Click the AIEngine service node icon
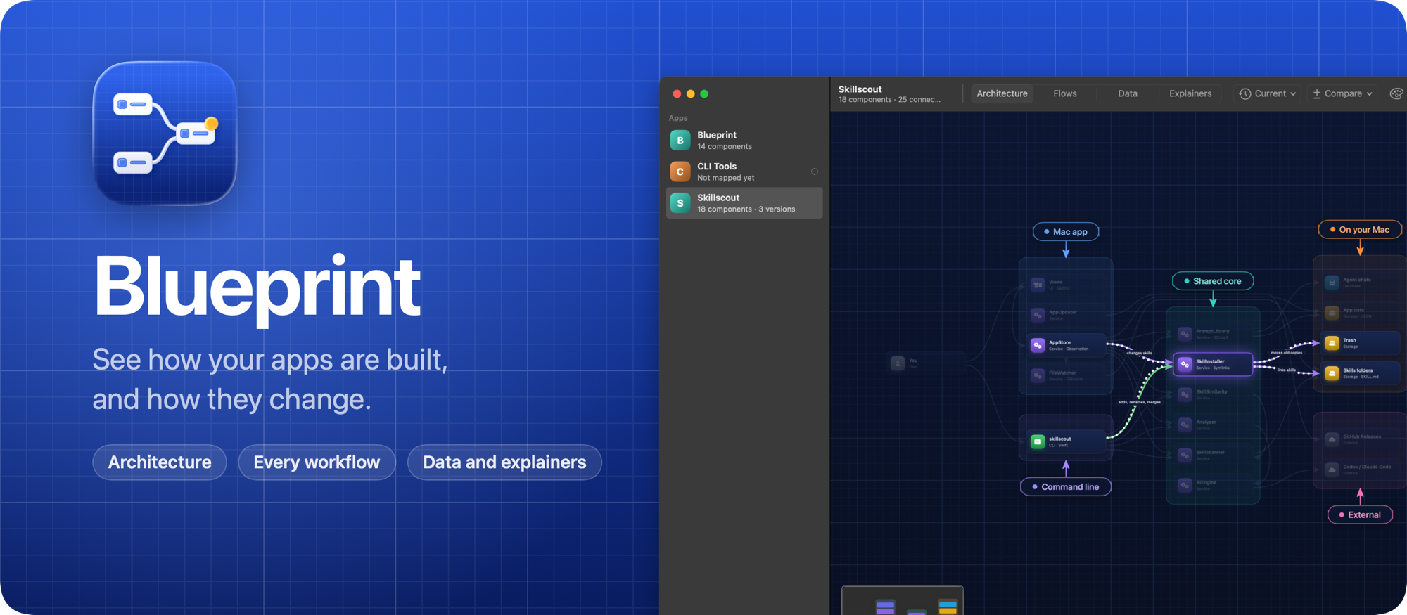 [x=1185, y=485]
